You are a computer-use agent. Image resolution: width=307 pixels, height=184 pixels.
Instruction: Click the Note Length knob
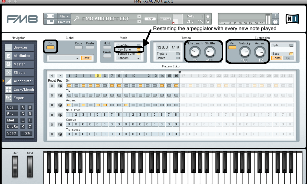coord(195,52)
